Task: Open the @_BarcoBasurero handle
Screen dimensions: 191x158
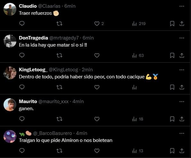Action: [53, 133]
